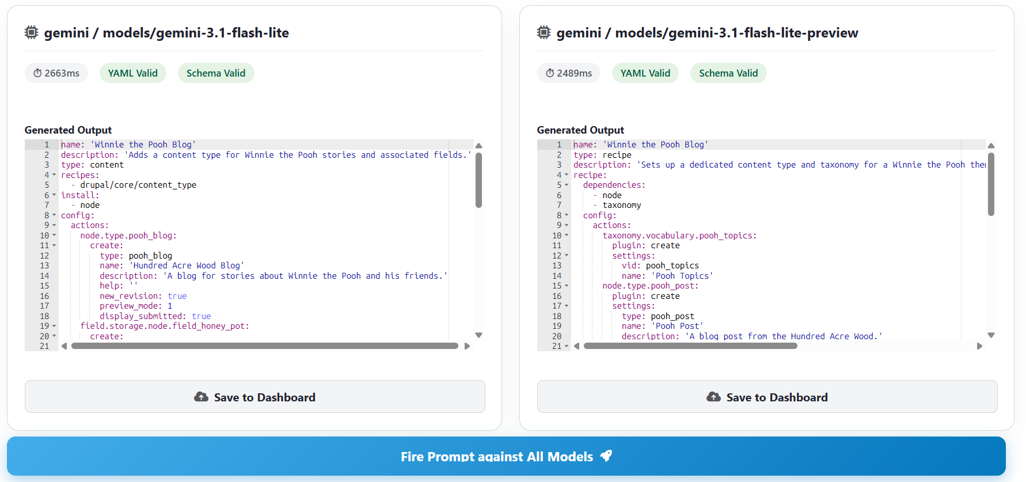Viewport: 1026px width, 482px height.
Task: Click the chip icon beside gemini-3.1-flash-lite title
Action: click(31, 32)
